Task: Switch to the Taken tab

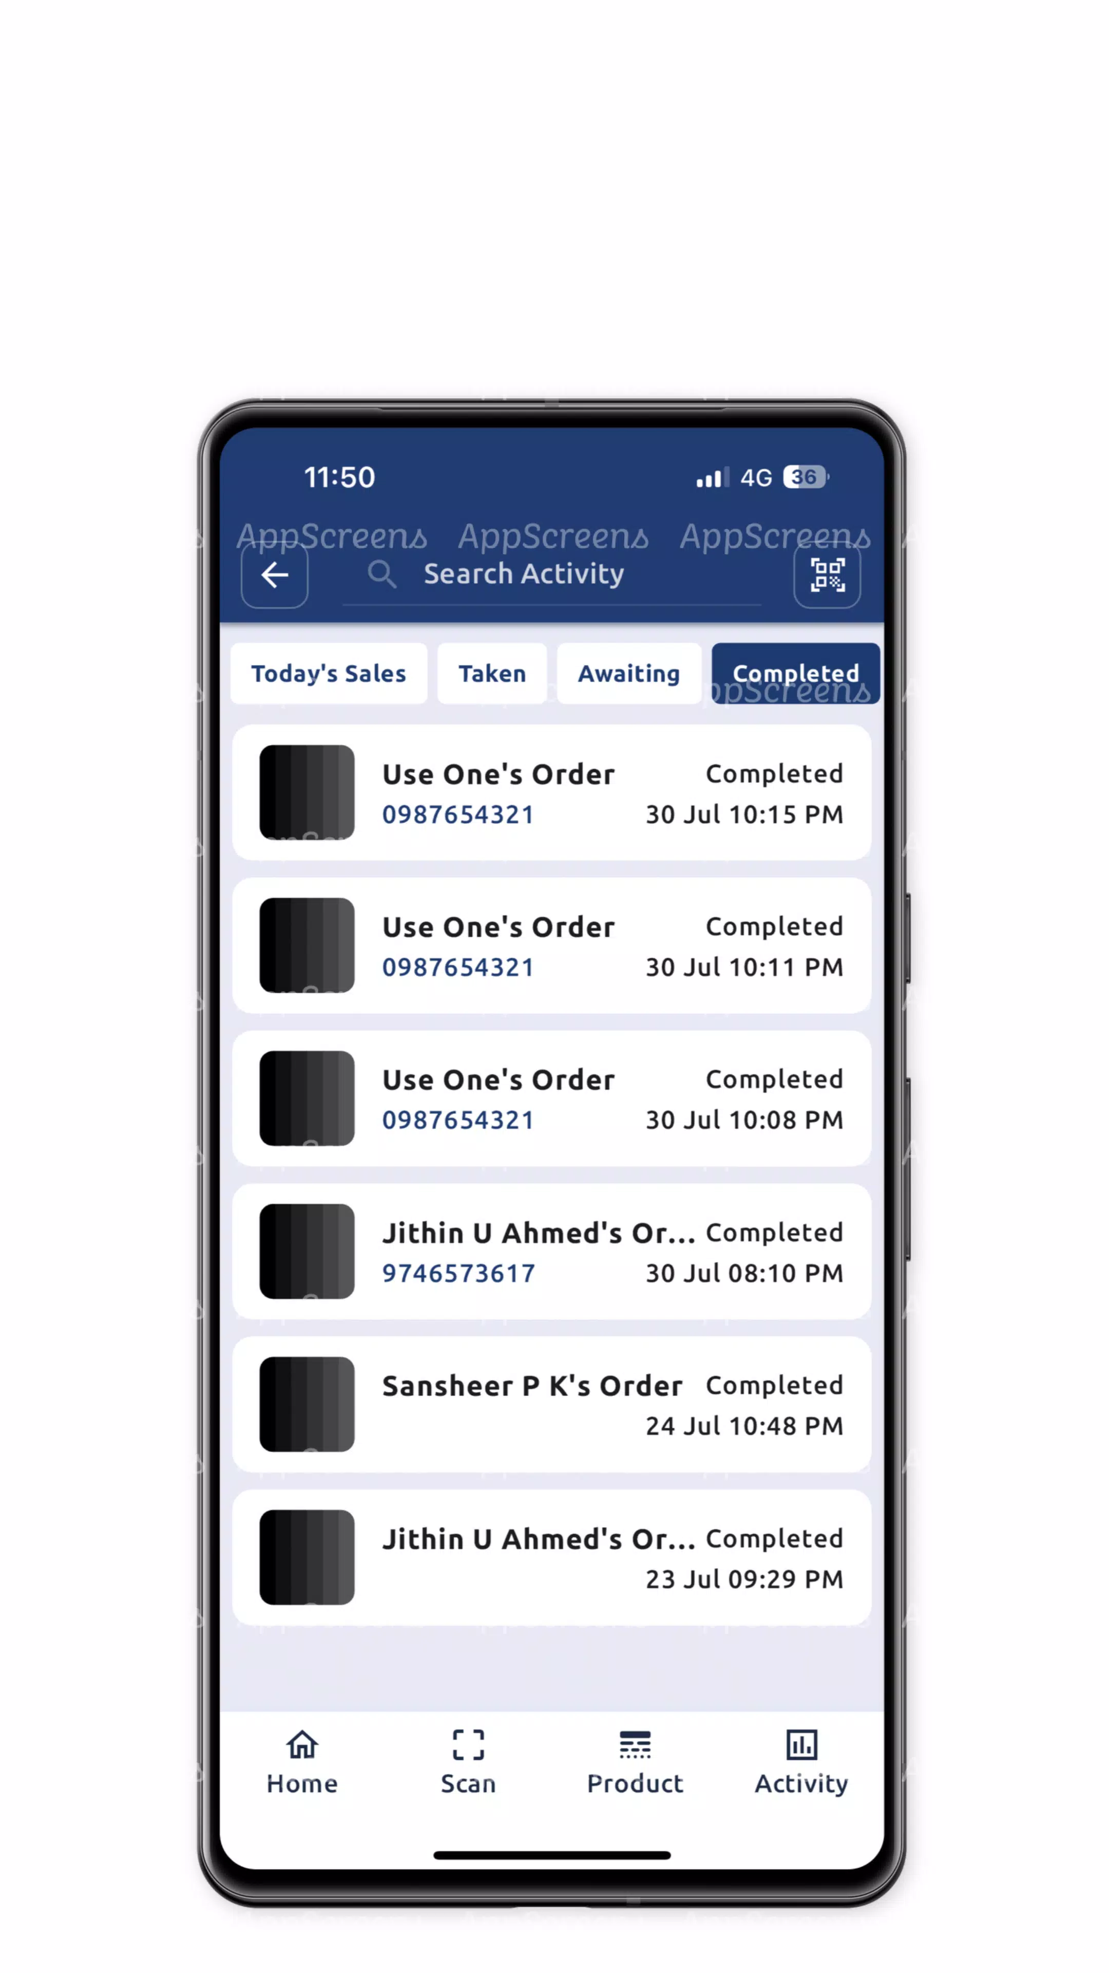Action: click(x=491, y=672)
